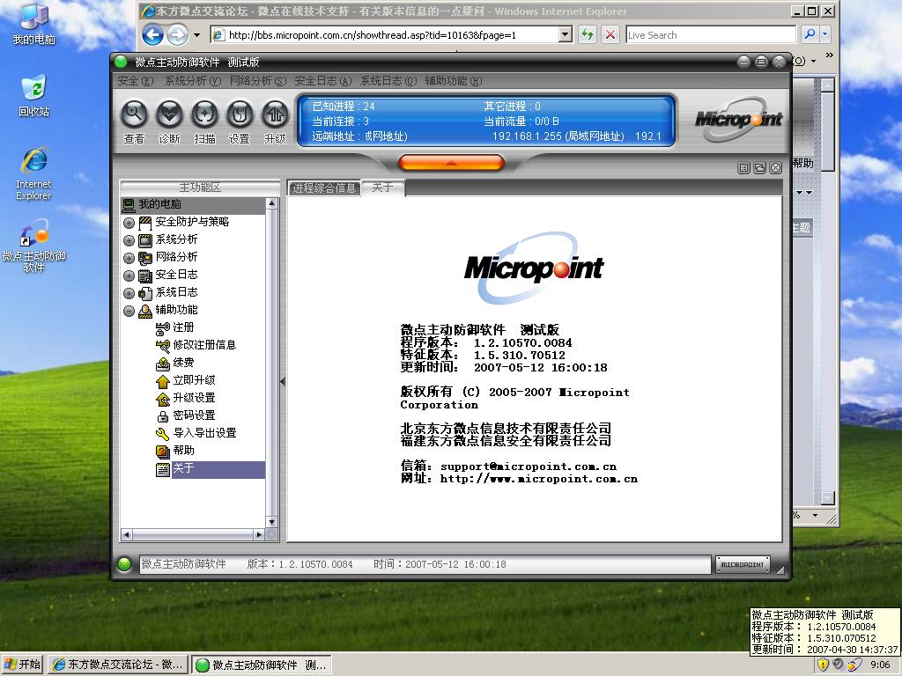Viewport: 902px width, 676px height.
Task: Click the Micropoint button in status bar
Action: (x=743, y=564)
